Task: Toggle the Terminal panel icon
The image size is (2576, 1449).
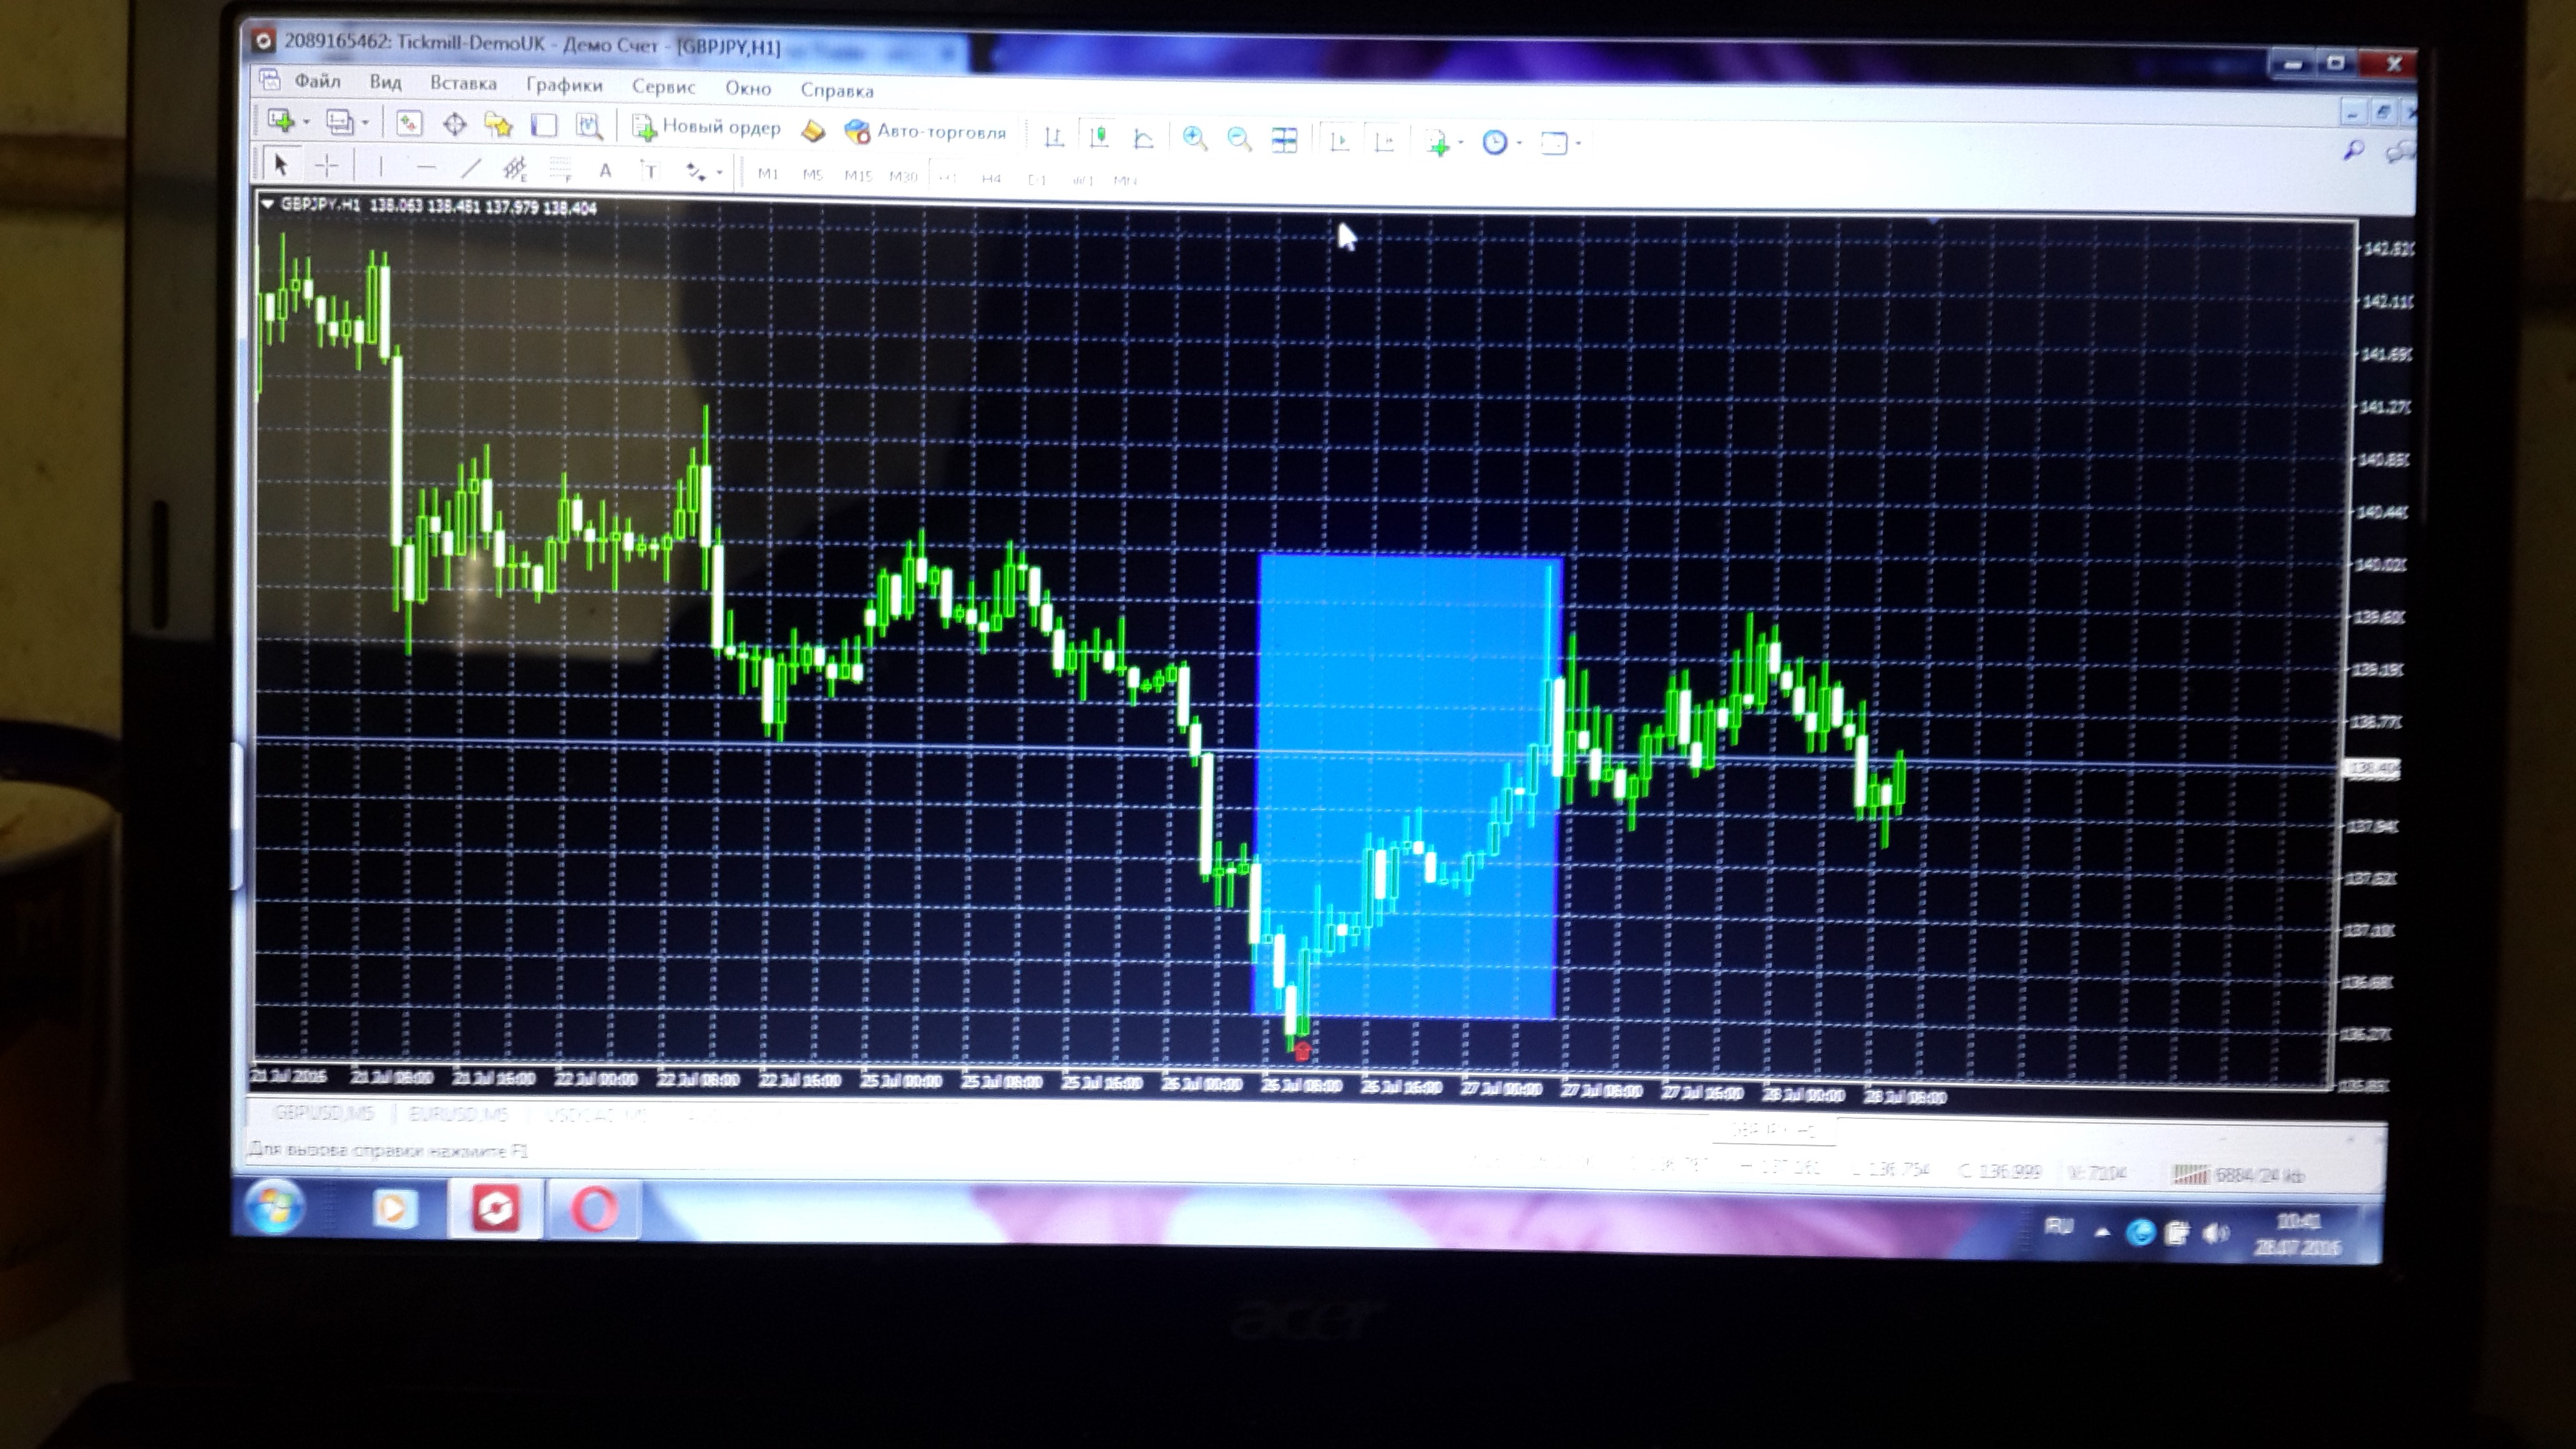Action: pos(543,125)
